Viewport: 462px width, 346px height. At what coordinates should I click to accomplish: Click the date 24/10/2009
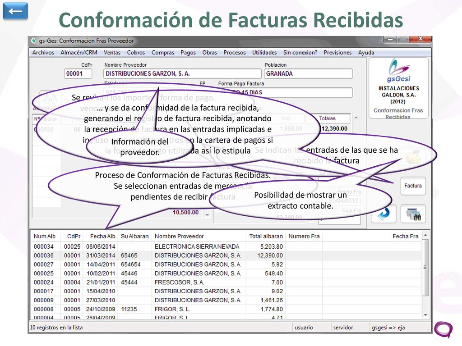(101, 309)
